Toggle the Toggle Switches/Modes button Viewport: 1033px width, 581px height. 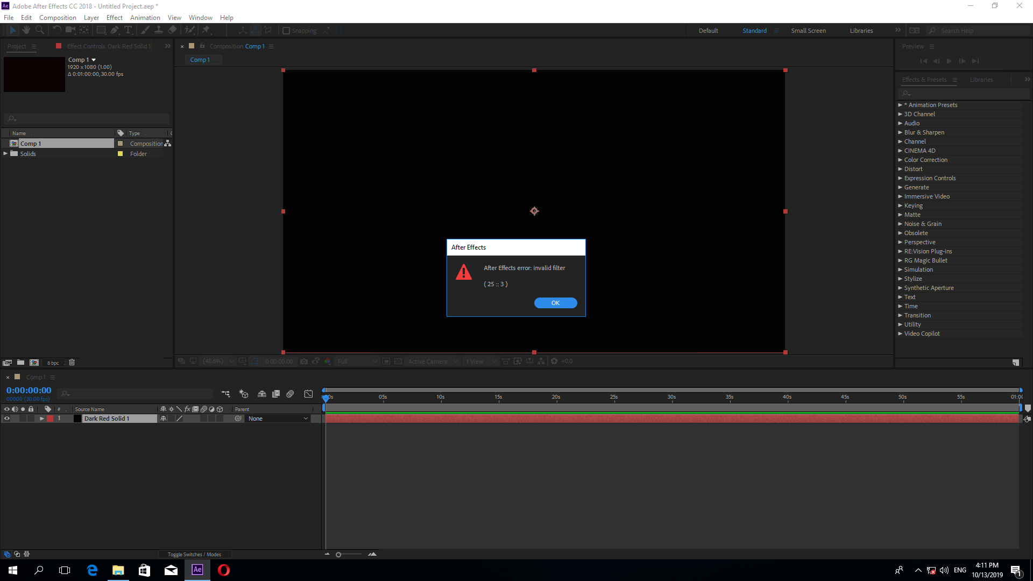tap(195, 554)
